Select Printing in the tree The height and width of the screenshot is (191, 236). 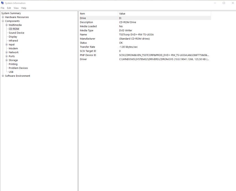click(13, 64)
